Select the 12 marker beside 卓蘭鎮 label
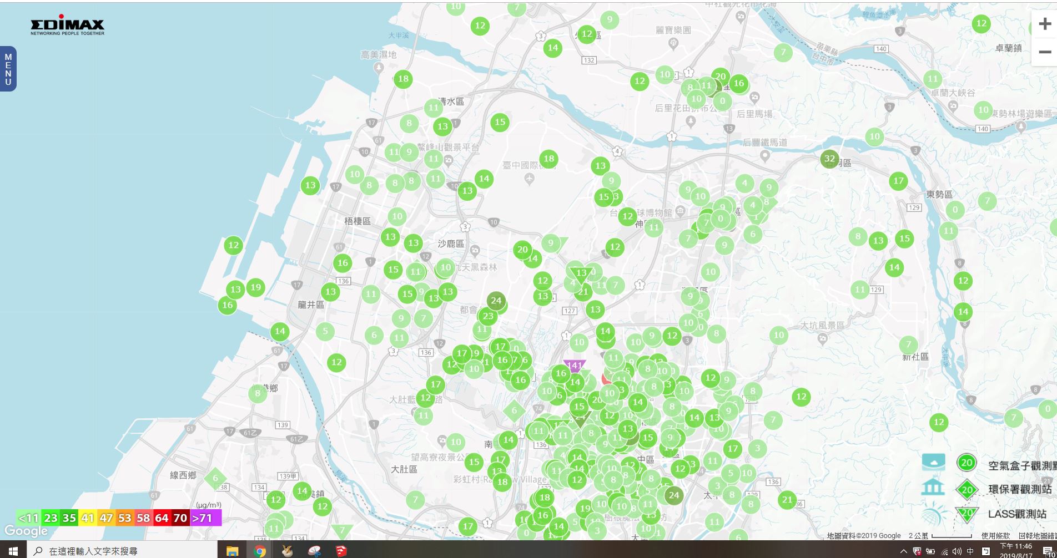The width and height of the screenshot is (1057, 558). click(x=981, y=24)
